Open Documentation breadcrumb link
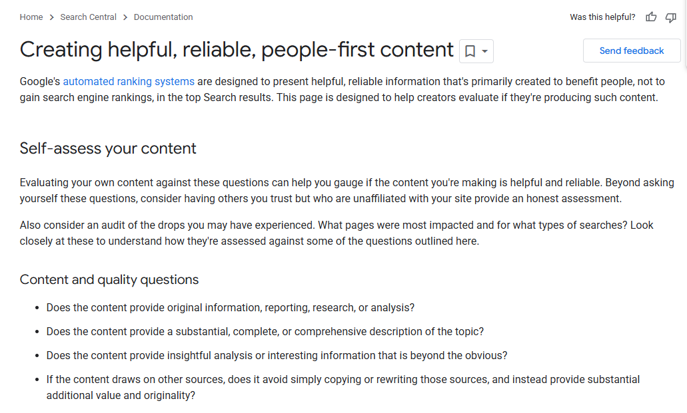687x413 pixels. [163, 17]
